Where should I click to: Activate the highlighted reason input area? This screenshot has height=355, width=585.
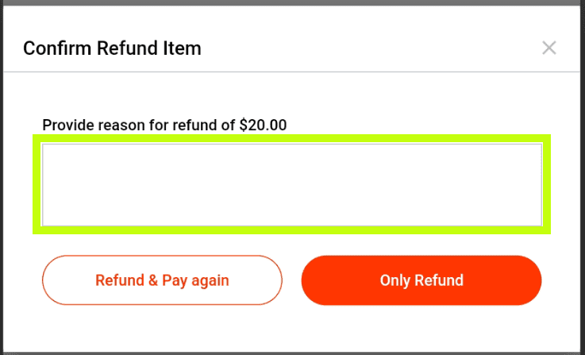pos(291,184)
